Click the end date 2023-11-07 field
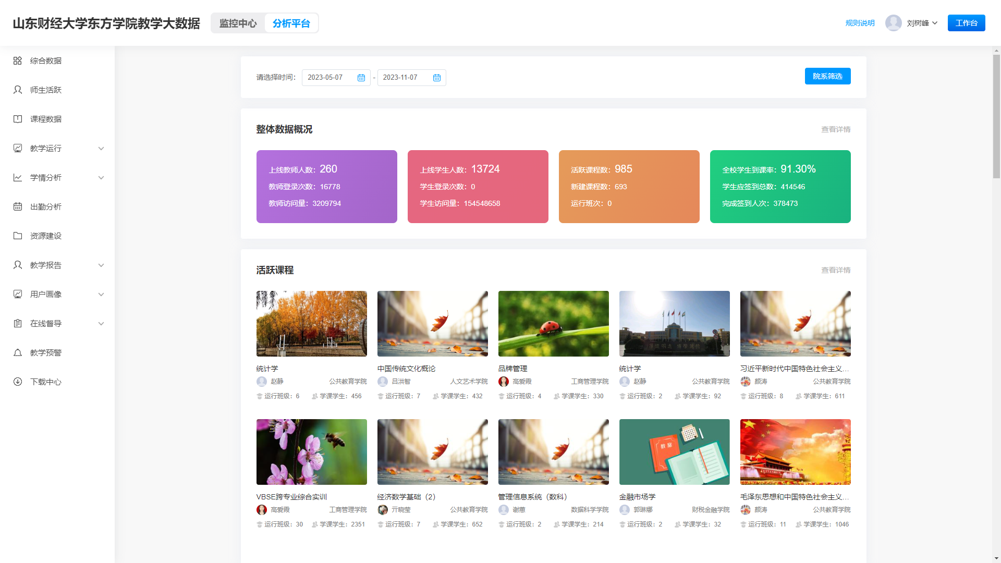Viewport: 1001px width, 563px height. pyautogui.click(x=400, y=78)
